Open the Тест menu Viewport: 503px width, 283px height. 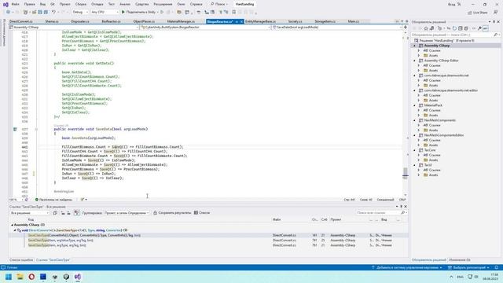tap(112, 4)
